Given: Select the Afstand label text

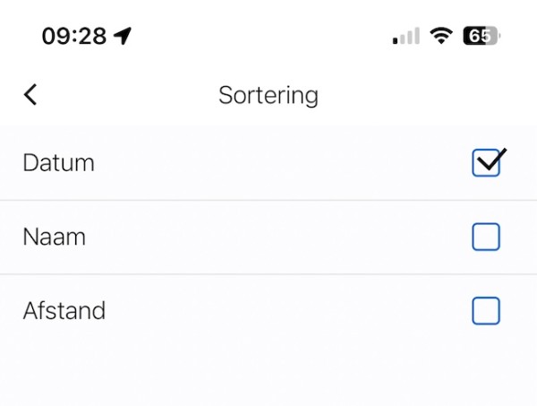Looking at the screenshot, I should click(x=64, y=311).
